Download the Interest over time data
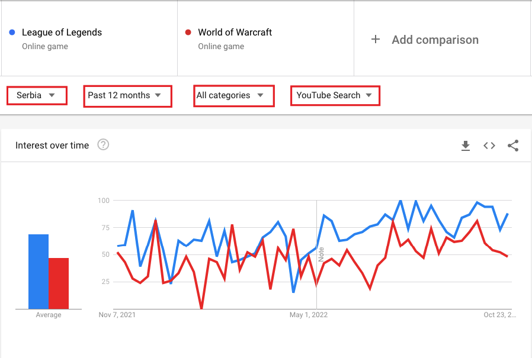The image size is (532, 358). tap(466, 146)
